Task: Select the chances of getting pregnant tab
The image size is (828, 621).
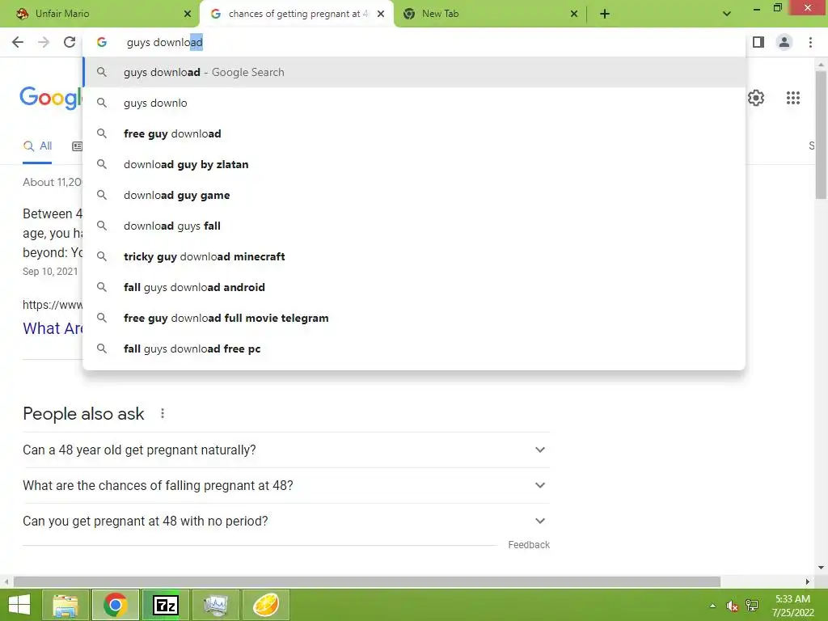Action: (296, 14)
